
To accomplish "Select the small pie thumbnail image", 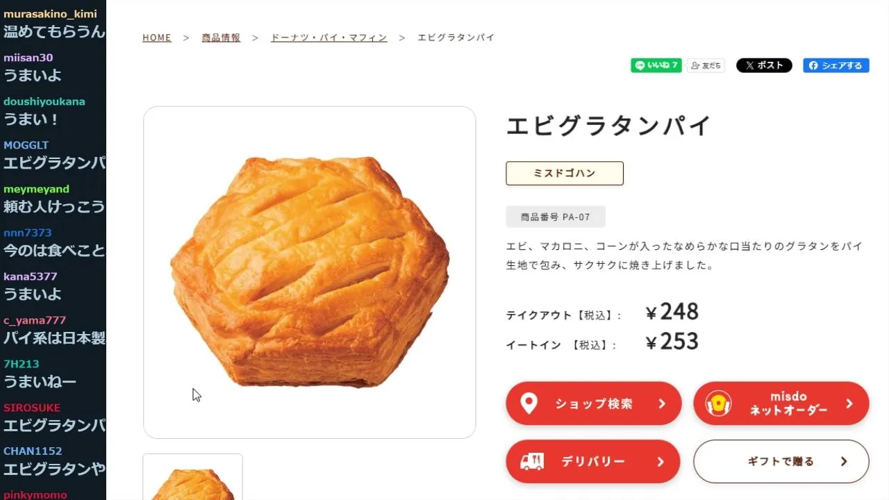I will pos(193,479).
